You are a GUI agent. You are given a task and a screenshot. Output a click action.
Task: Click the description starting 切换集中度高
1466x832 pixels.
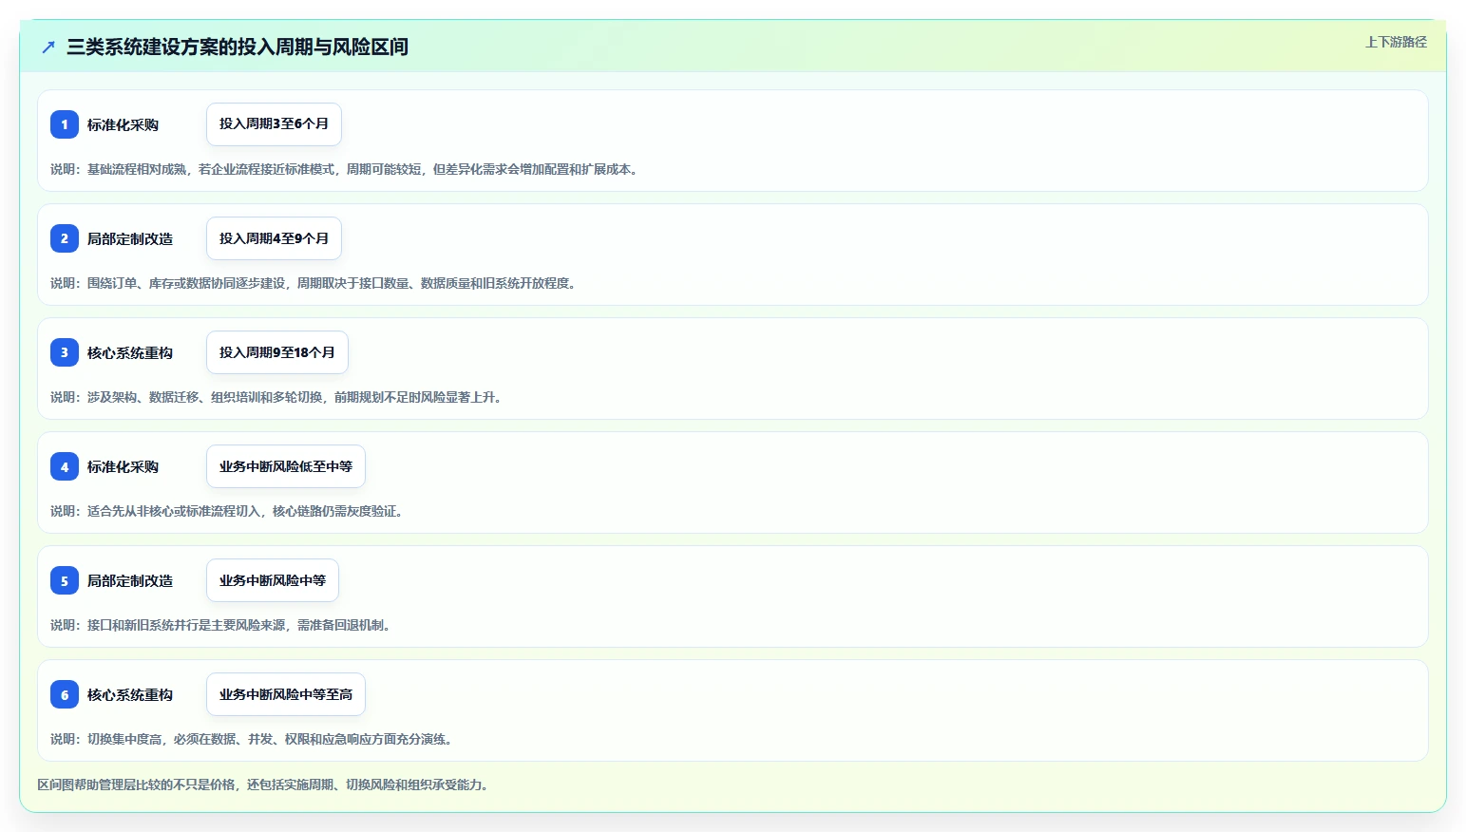tap(254, 739)
